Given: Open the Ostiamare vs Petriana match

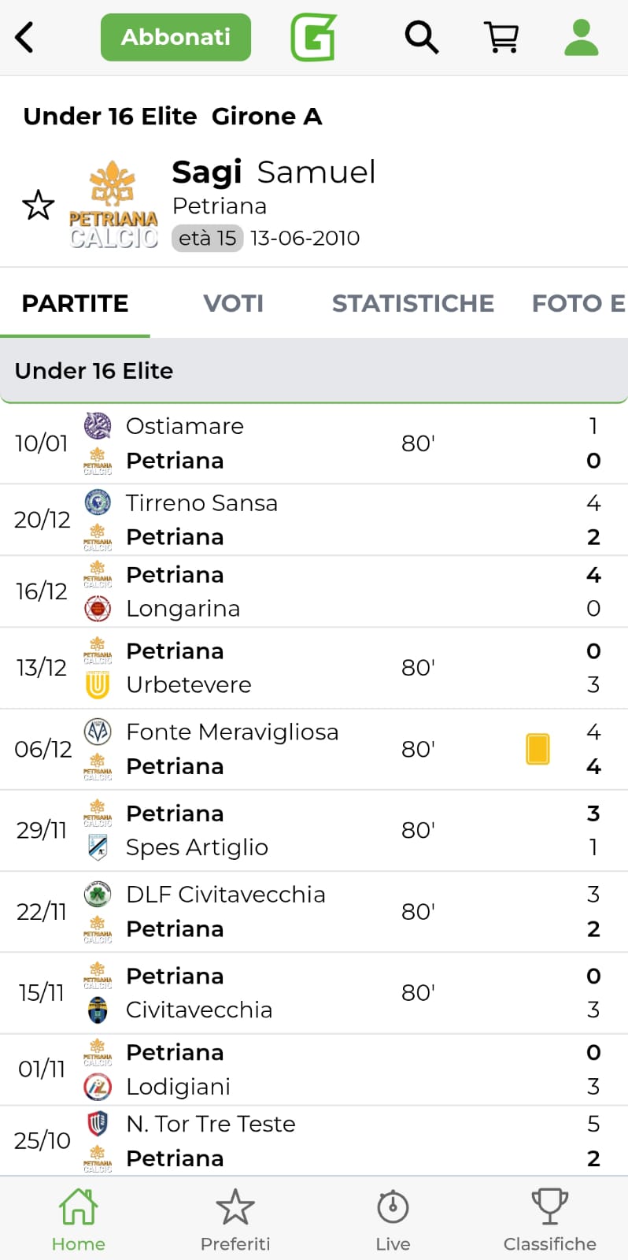Looking at the screenshot, I should [x=313, y=443].
